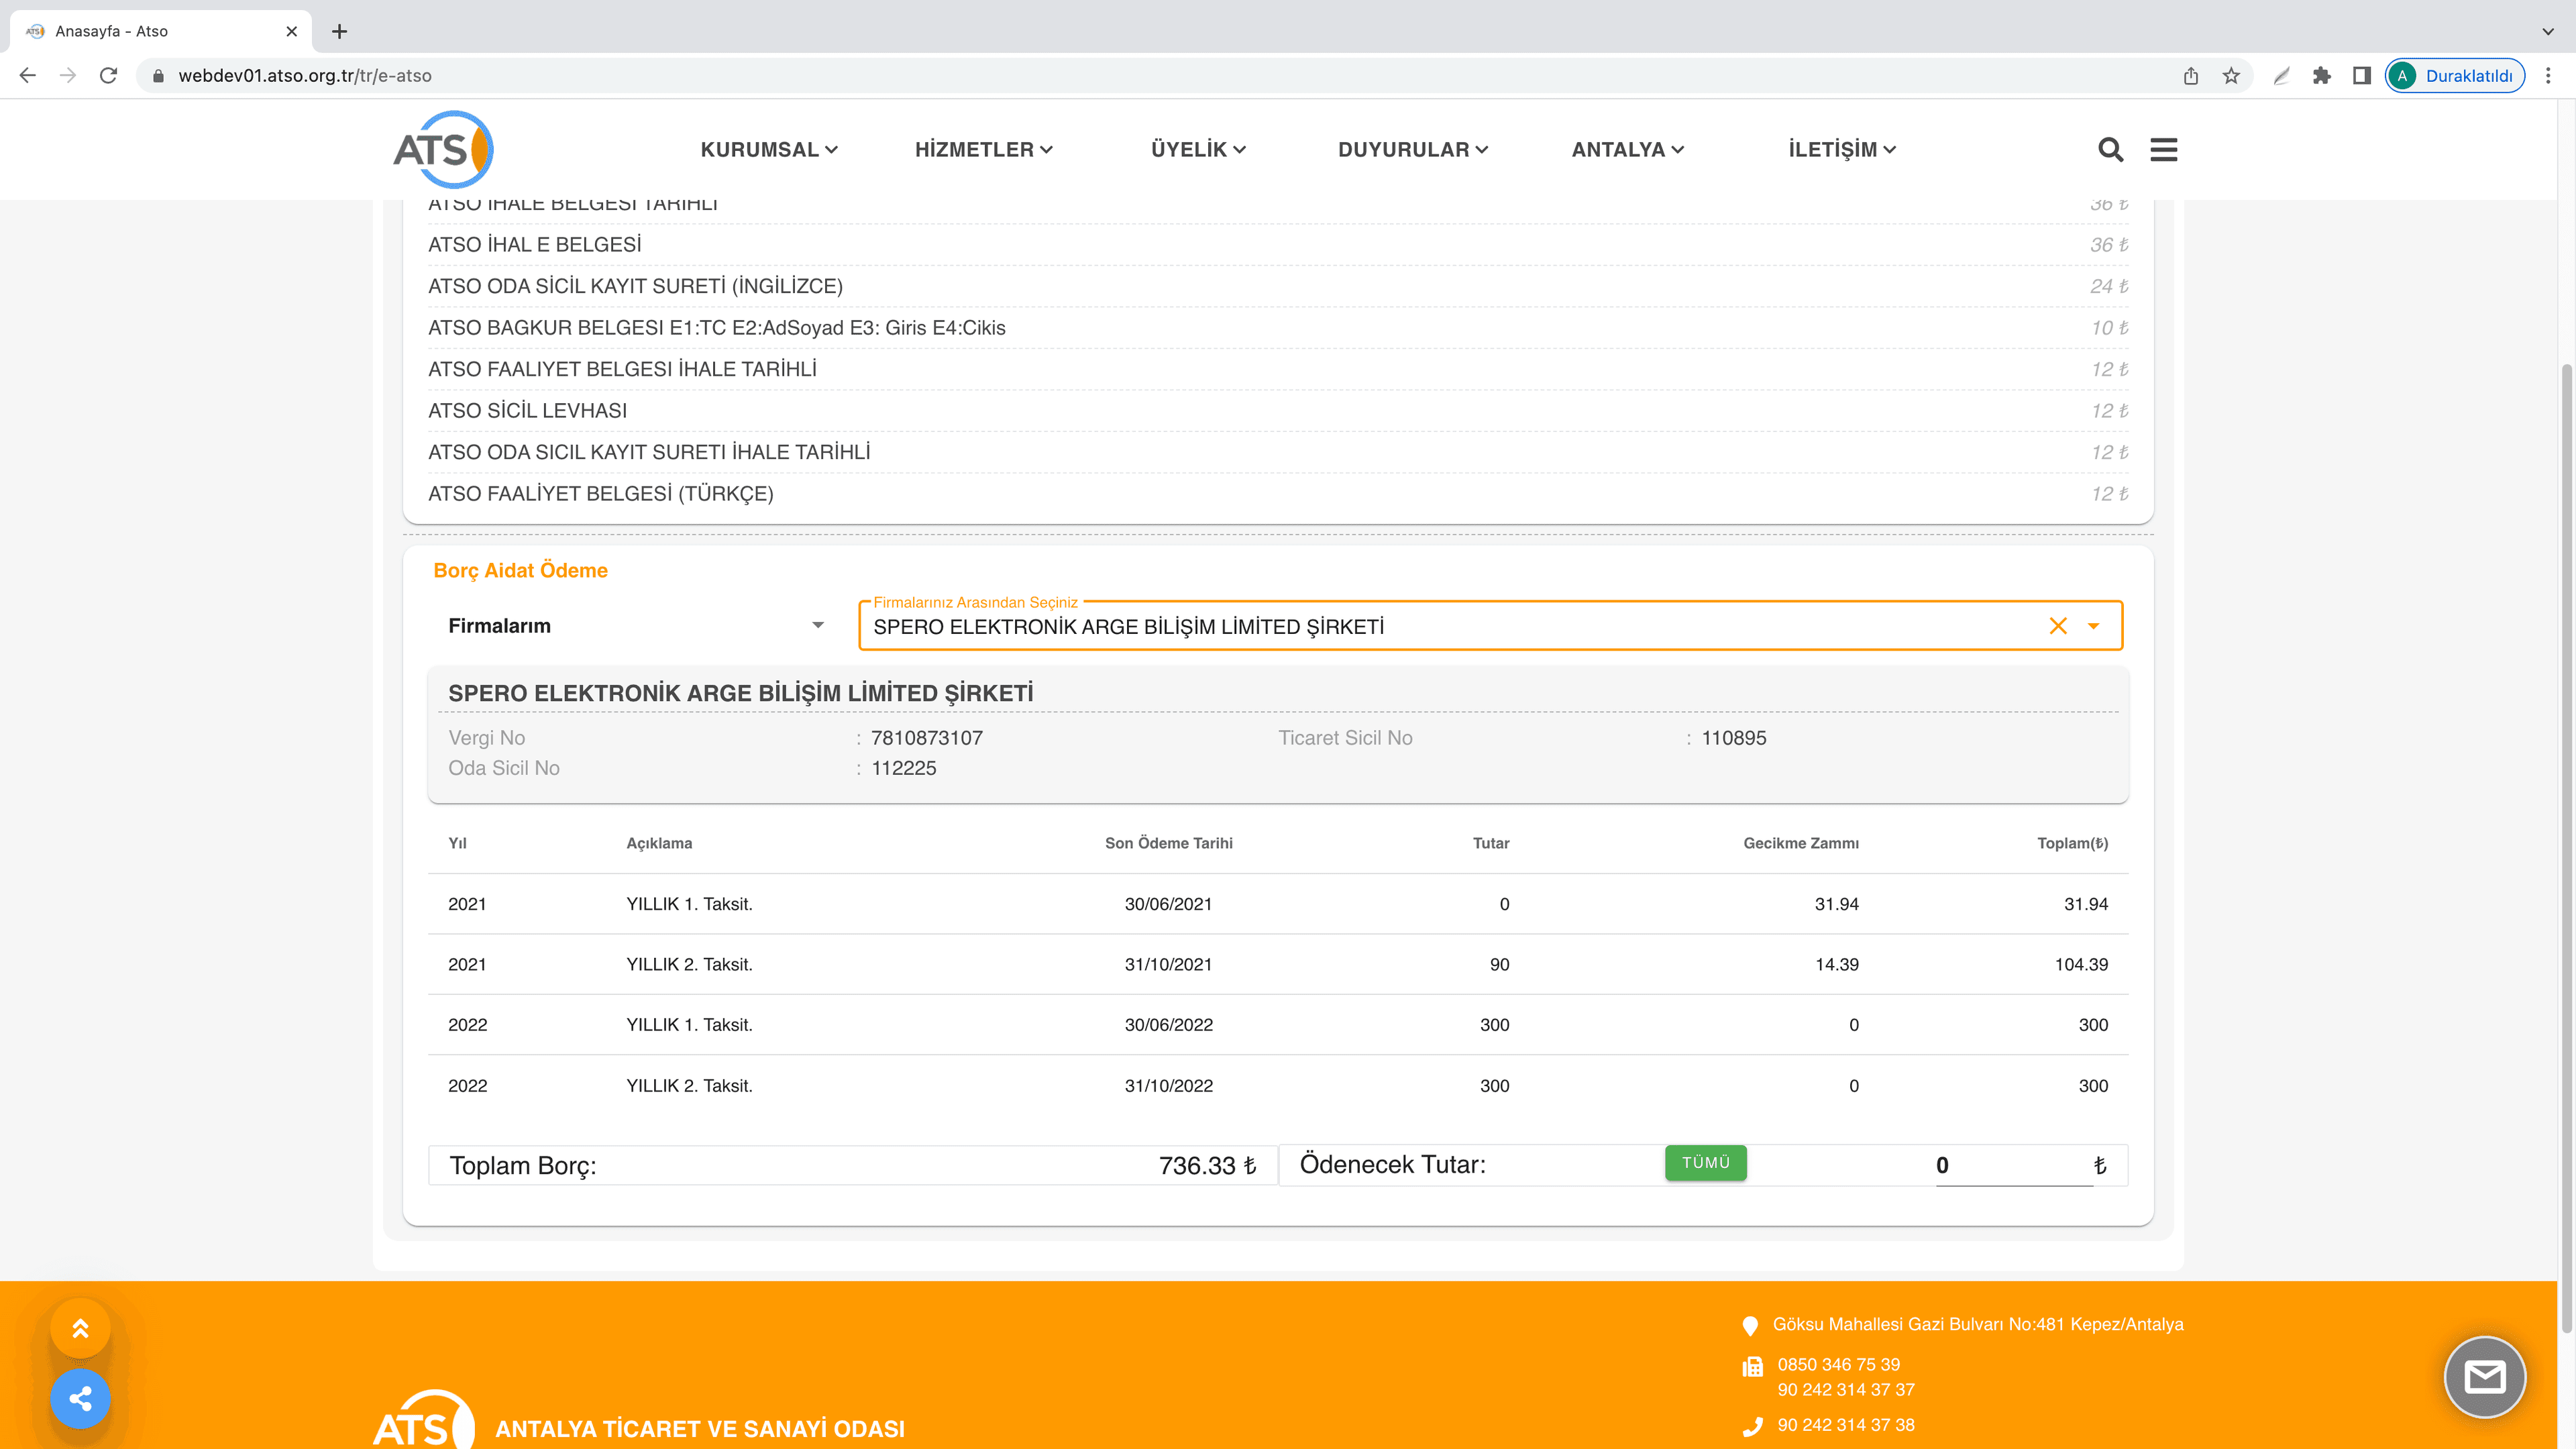
Task: Click the pen extension icon in toolbar
Action: [2281, 75]
